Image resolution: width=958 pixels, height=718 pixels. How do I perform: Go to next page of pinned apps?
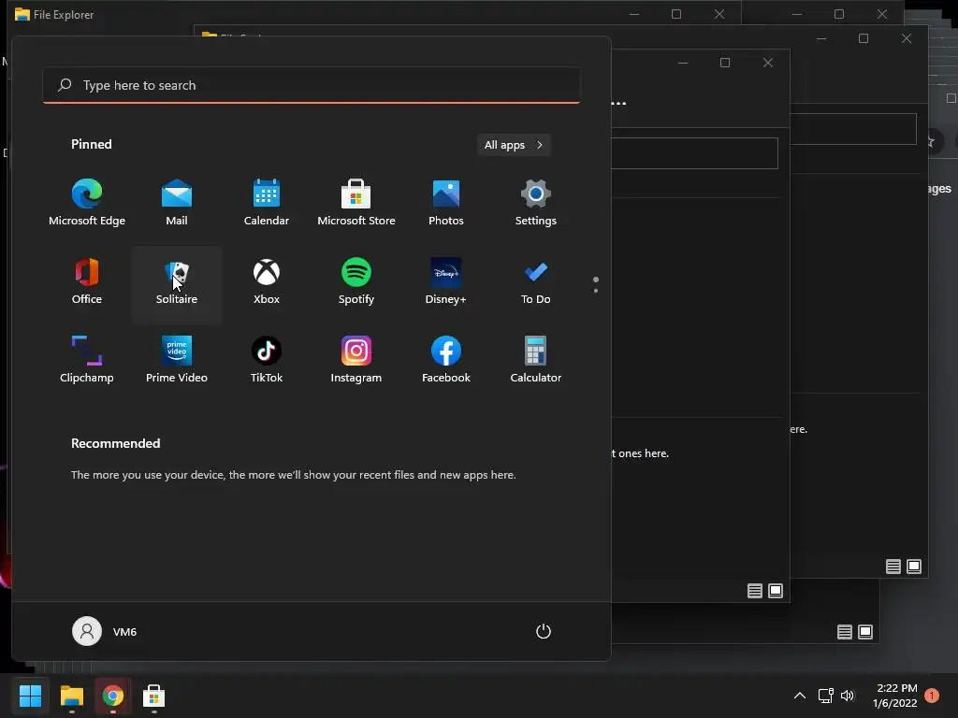[596, 290]
